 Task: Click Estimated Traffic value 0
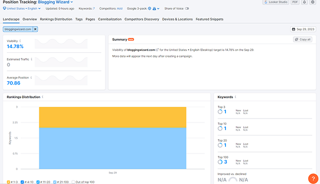[8, 64]
